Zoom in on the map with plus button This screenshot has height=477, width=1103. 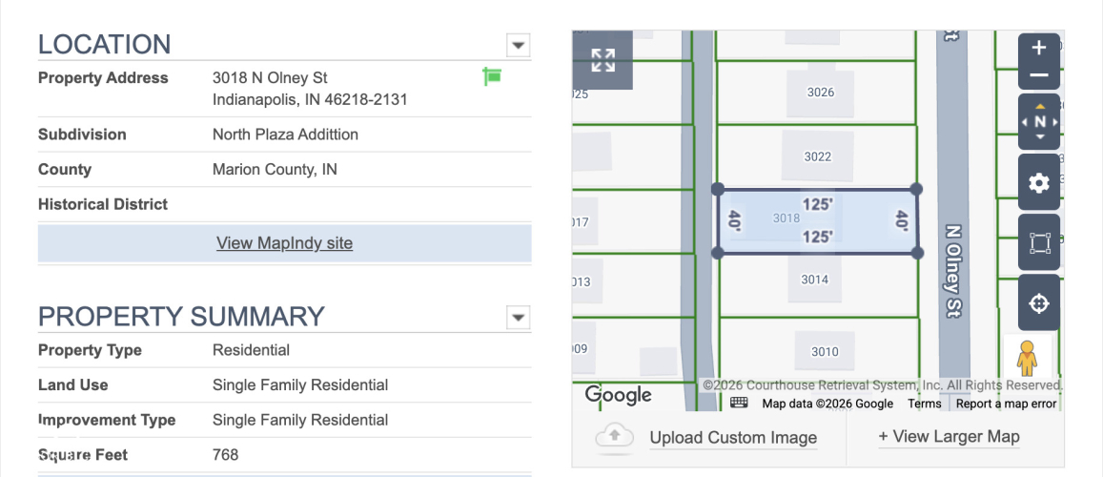(1038, 48)
